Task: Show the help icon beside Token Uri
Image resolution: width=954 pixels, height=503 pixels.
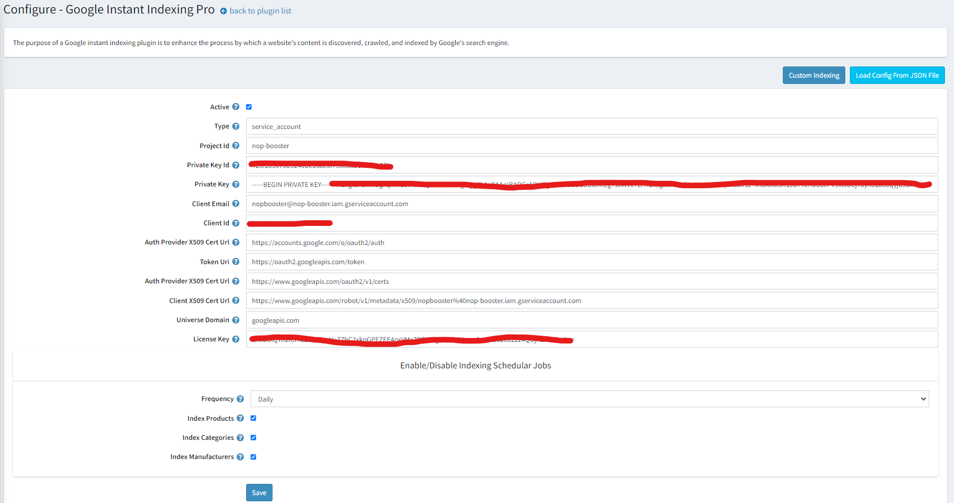Action: [235, 262]
